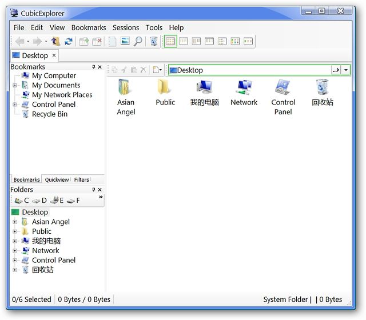
Task: Select My Computer bookmark
Action: click(54, 75)
